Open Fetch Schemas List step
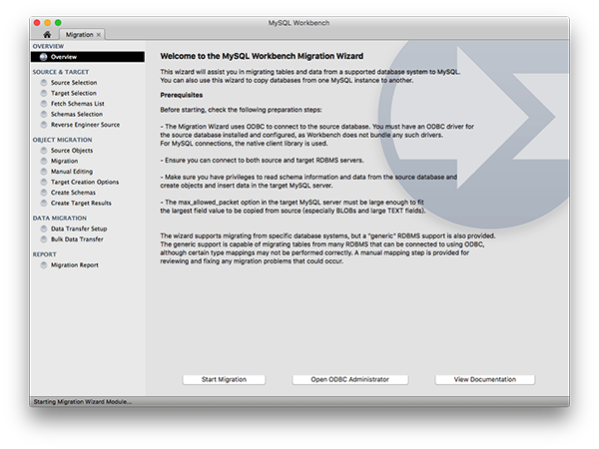 78,104
